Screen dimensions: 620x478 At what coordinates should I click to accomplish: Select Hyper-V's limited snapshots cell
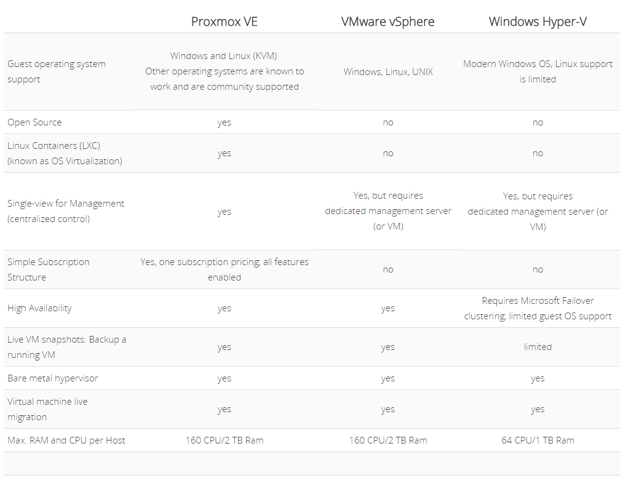pyautogui.click(x=538, y=347)
